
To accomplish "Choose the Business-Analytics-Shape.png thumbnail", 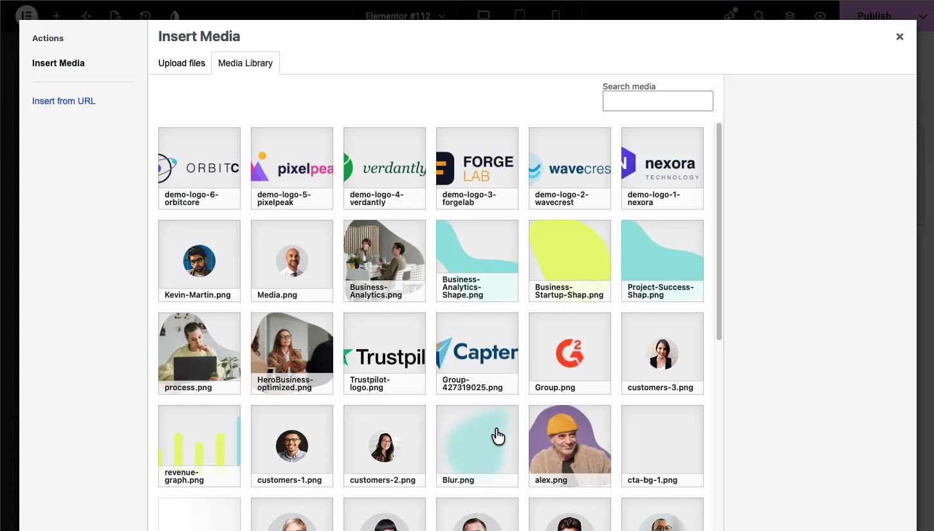I will point(477,261).
